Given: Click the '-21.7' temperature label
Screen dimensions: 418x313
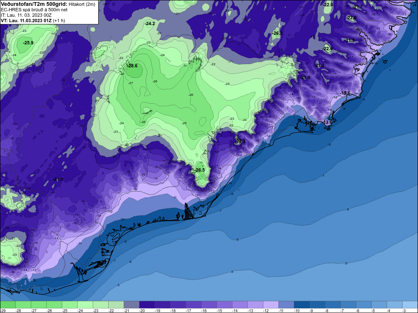Looking at the screenshot, I should point(357,7).
